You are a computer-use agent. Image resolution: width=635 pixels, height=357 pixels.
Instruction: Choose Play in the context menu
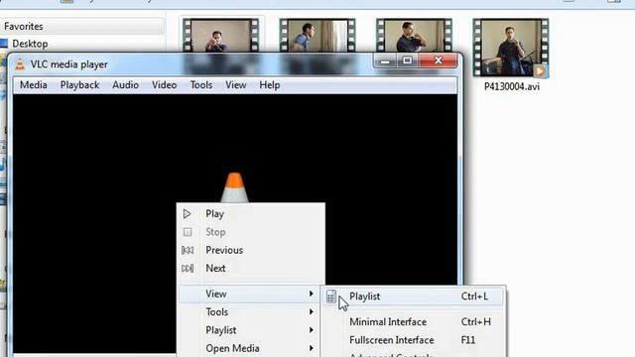click(251, 214)
